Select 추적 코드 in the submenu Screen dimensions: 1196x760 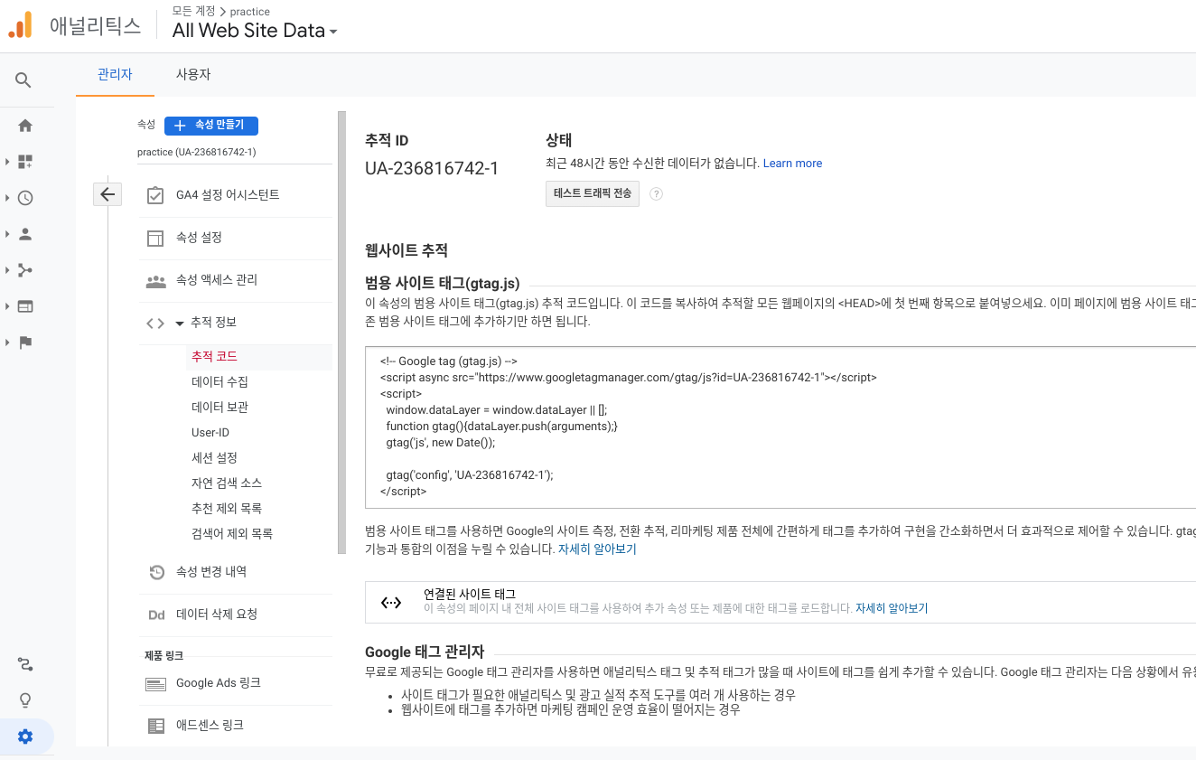click(215, 357)
